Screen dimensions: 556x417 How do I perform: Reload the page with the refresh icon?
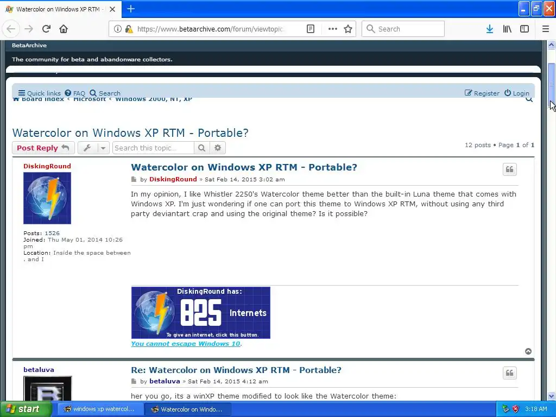(46, 29)
